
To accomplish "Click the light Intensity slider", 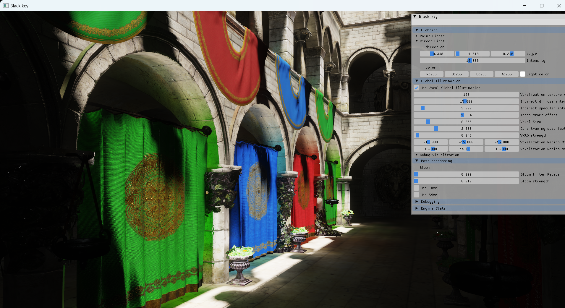I will [x=472, y=61].
